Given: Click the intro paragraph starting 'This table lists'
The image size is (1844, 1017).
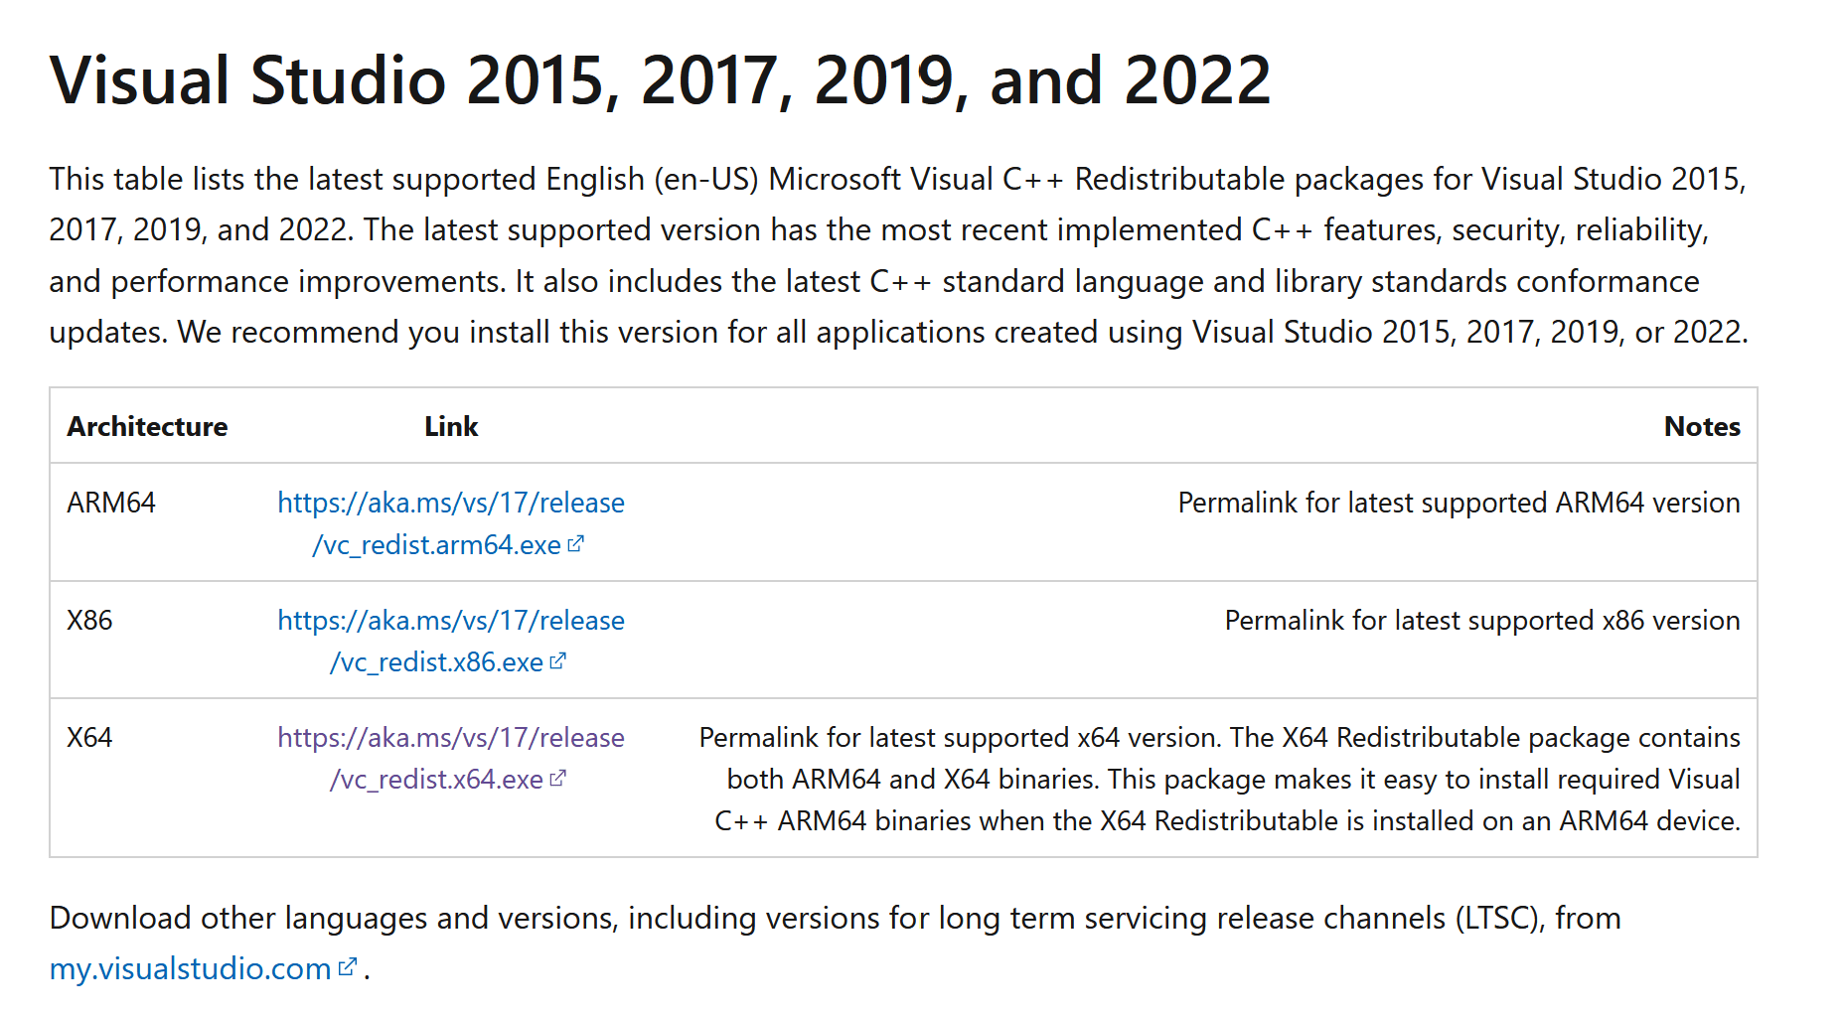Looking at the screenshot, I should 898,255.
